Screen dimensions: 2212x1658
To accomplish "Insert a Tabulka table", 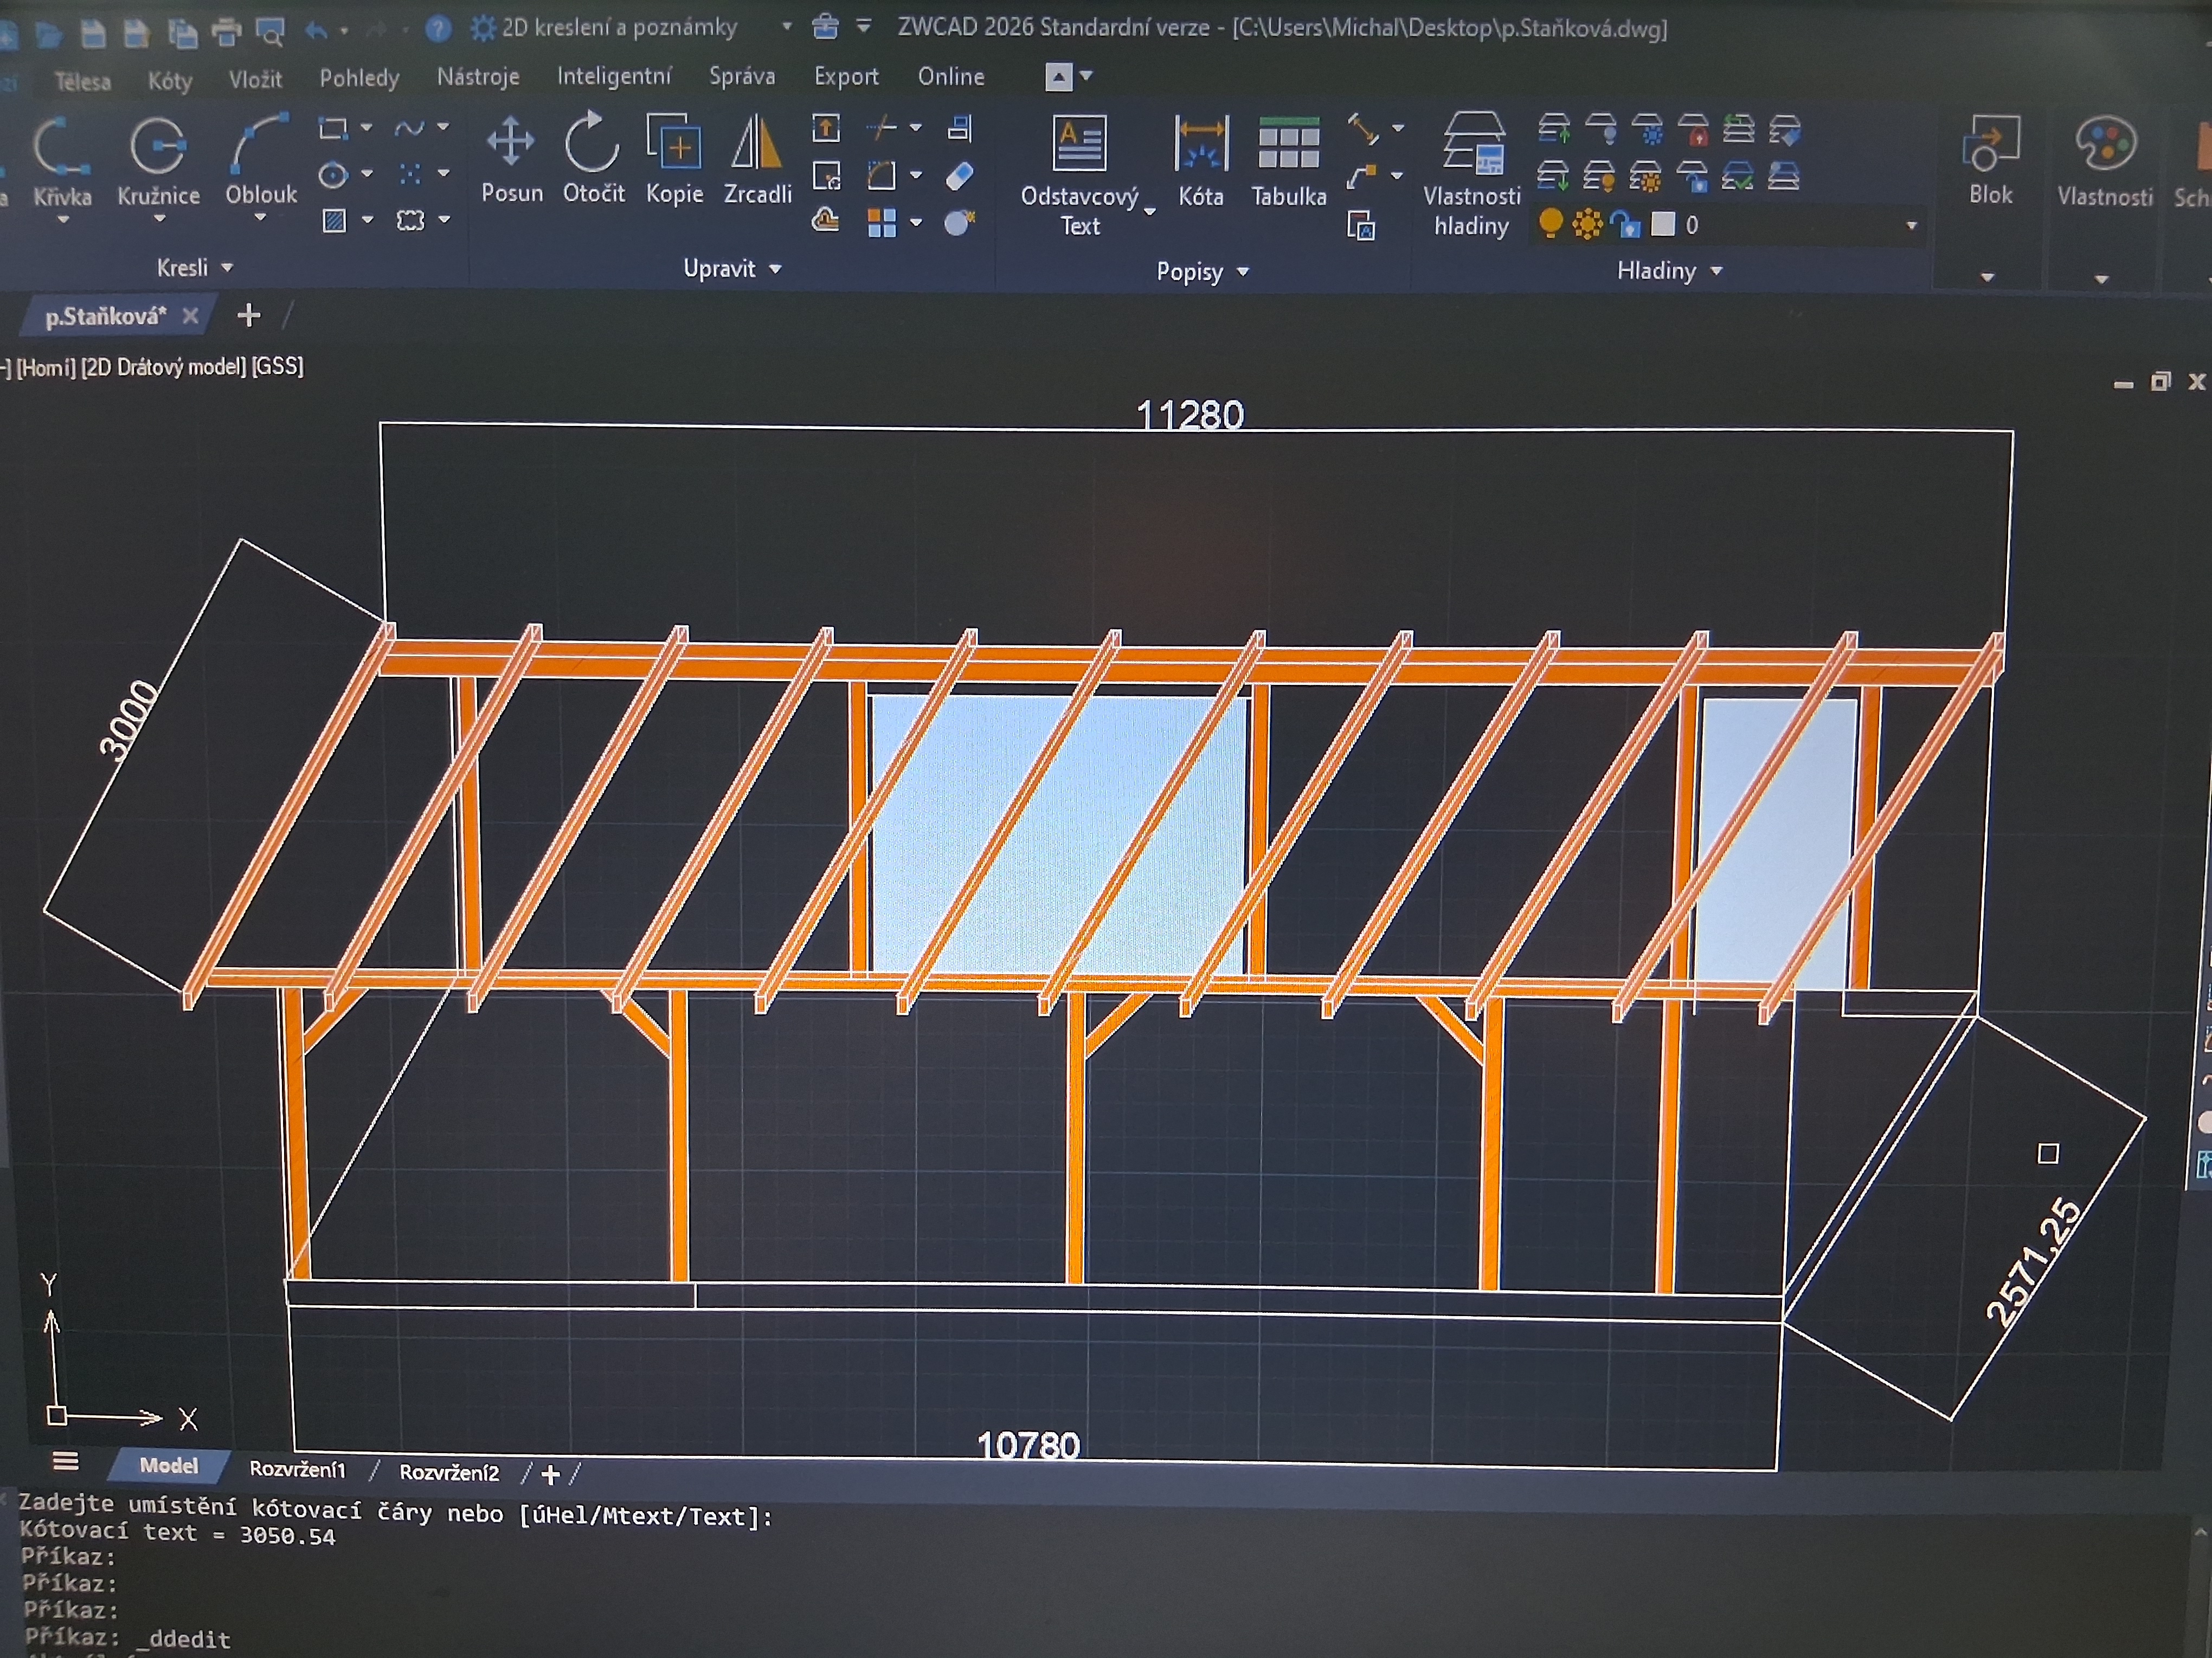I will [x=1288, y=160].
